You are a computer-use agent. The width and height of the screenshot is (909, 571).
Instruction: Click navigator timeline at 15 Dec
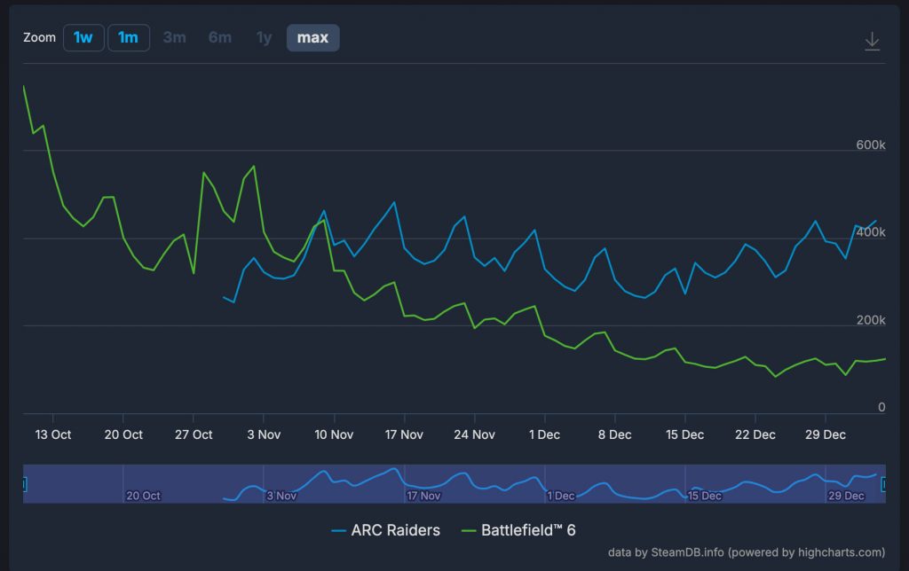pos(704,496)
